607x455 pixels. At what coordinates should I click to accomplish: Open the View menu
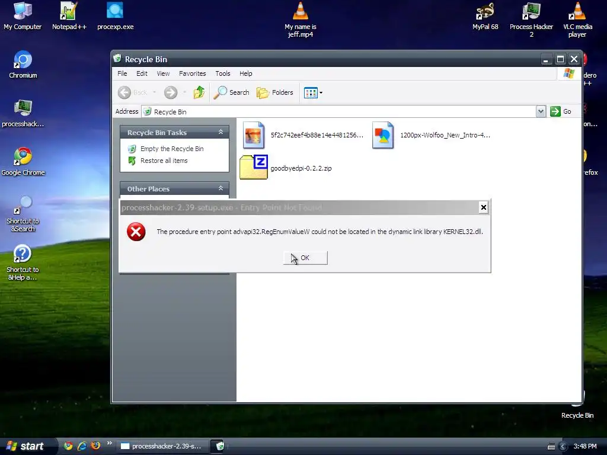[163, 73]
